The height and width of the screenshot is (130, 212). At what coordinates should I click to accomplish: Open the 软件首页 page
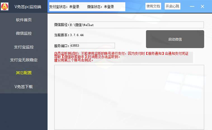click(24, 20)
